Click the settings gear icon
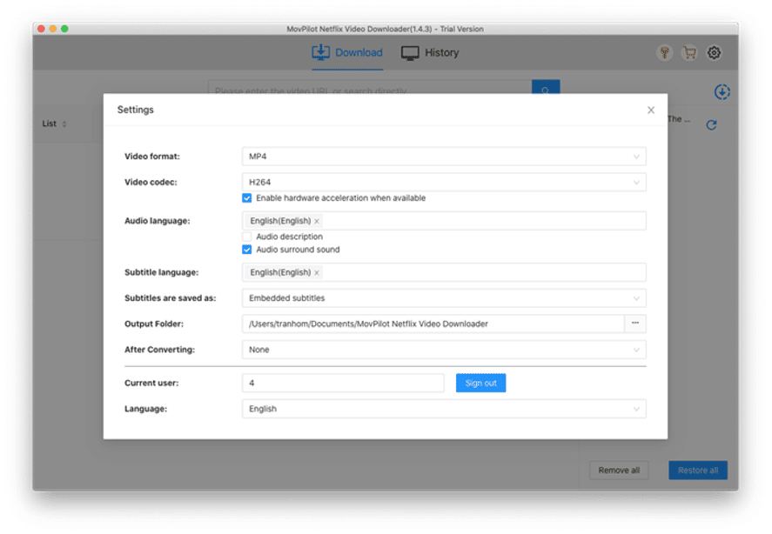Viewport: 772px width, 534px height. click(x=714, y=53)
